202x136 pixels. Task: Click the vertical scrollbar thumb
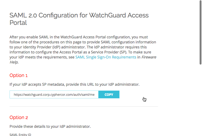(200, 32)
